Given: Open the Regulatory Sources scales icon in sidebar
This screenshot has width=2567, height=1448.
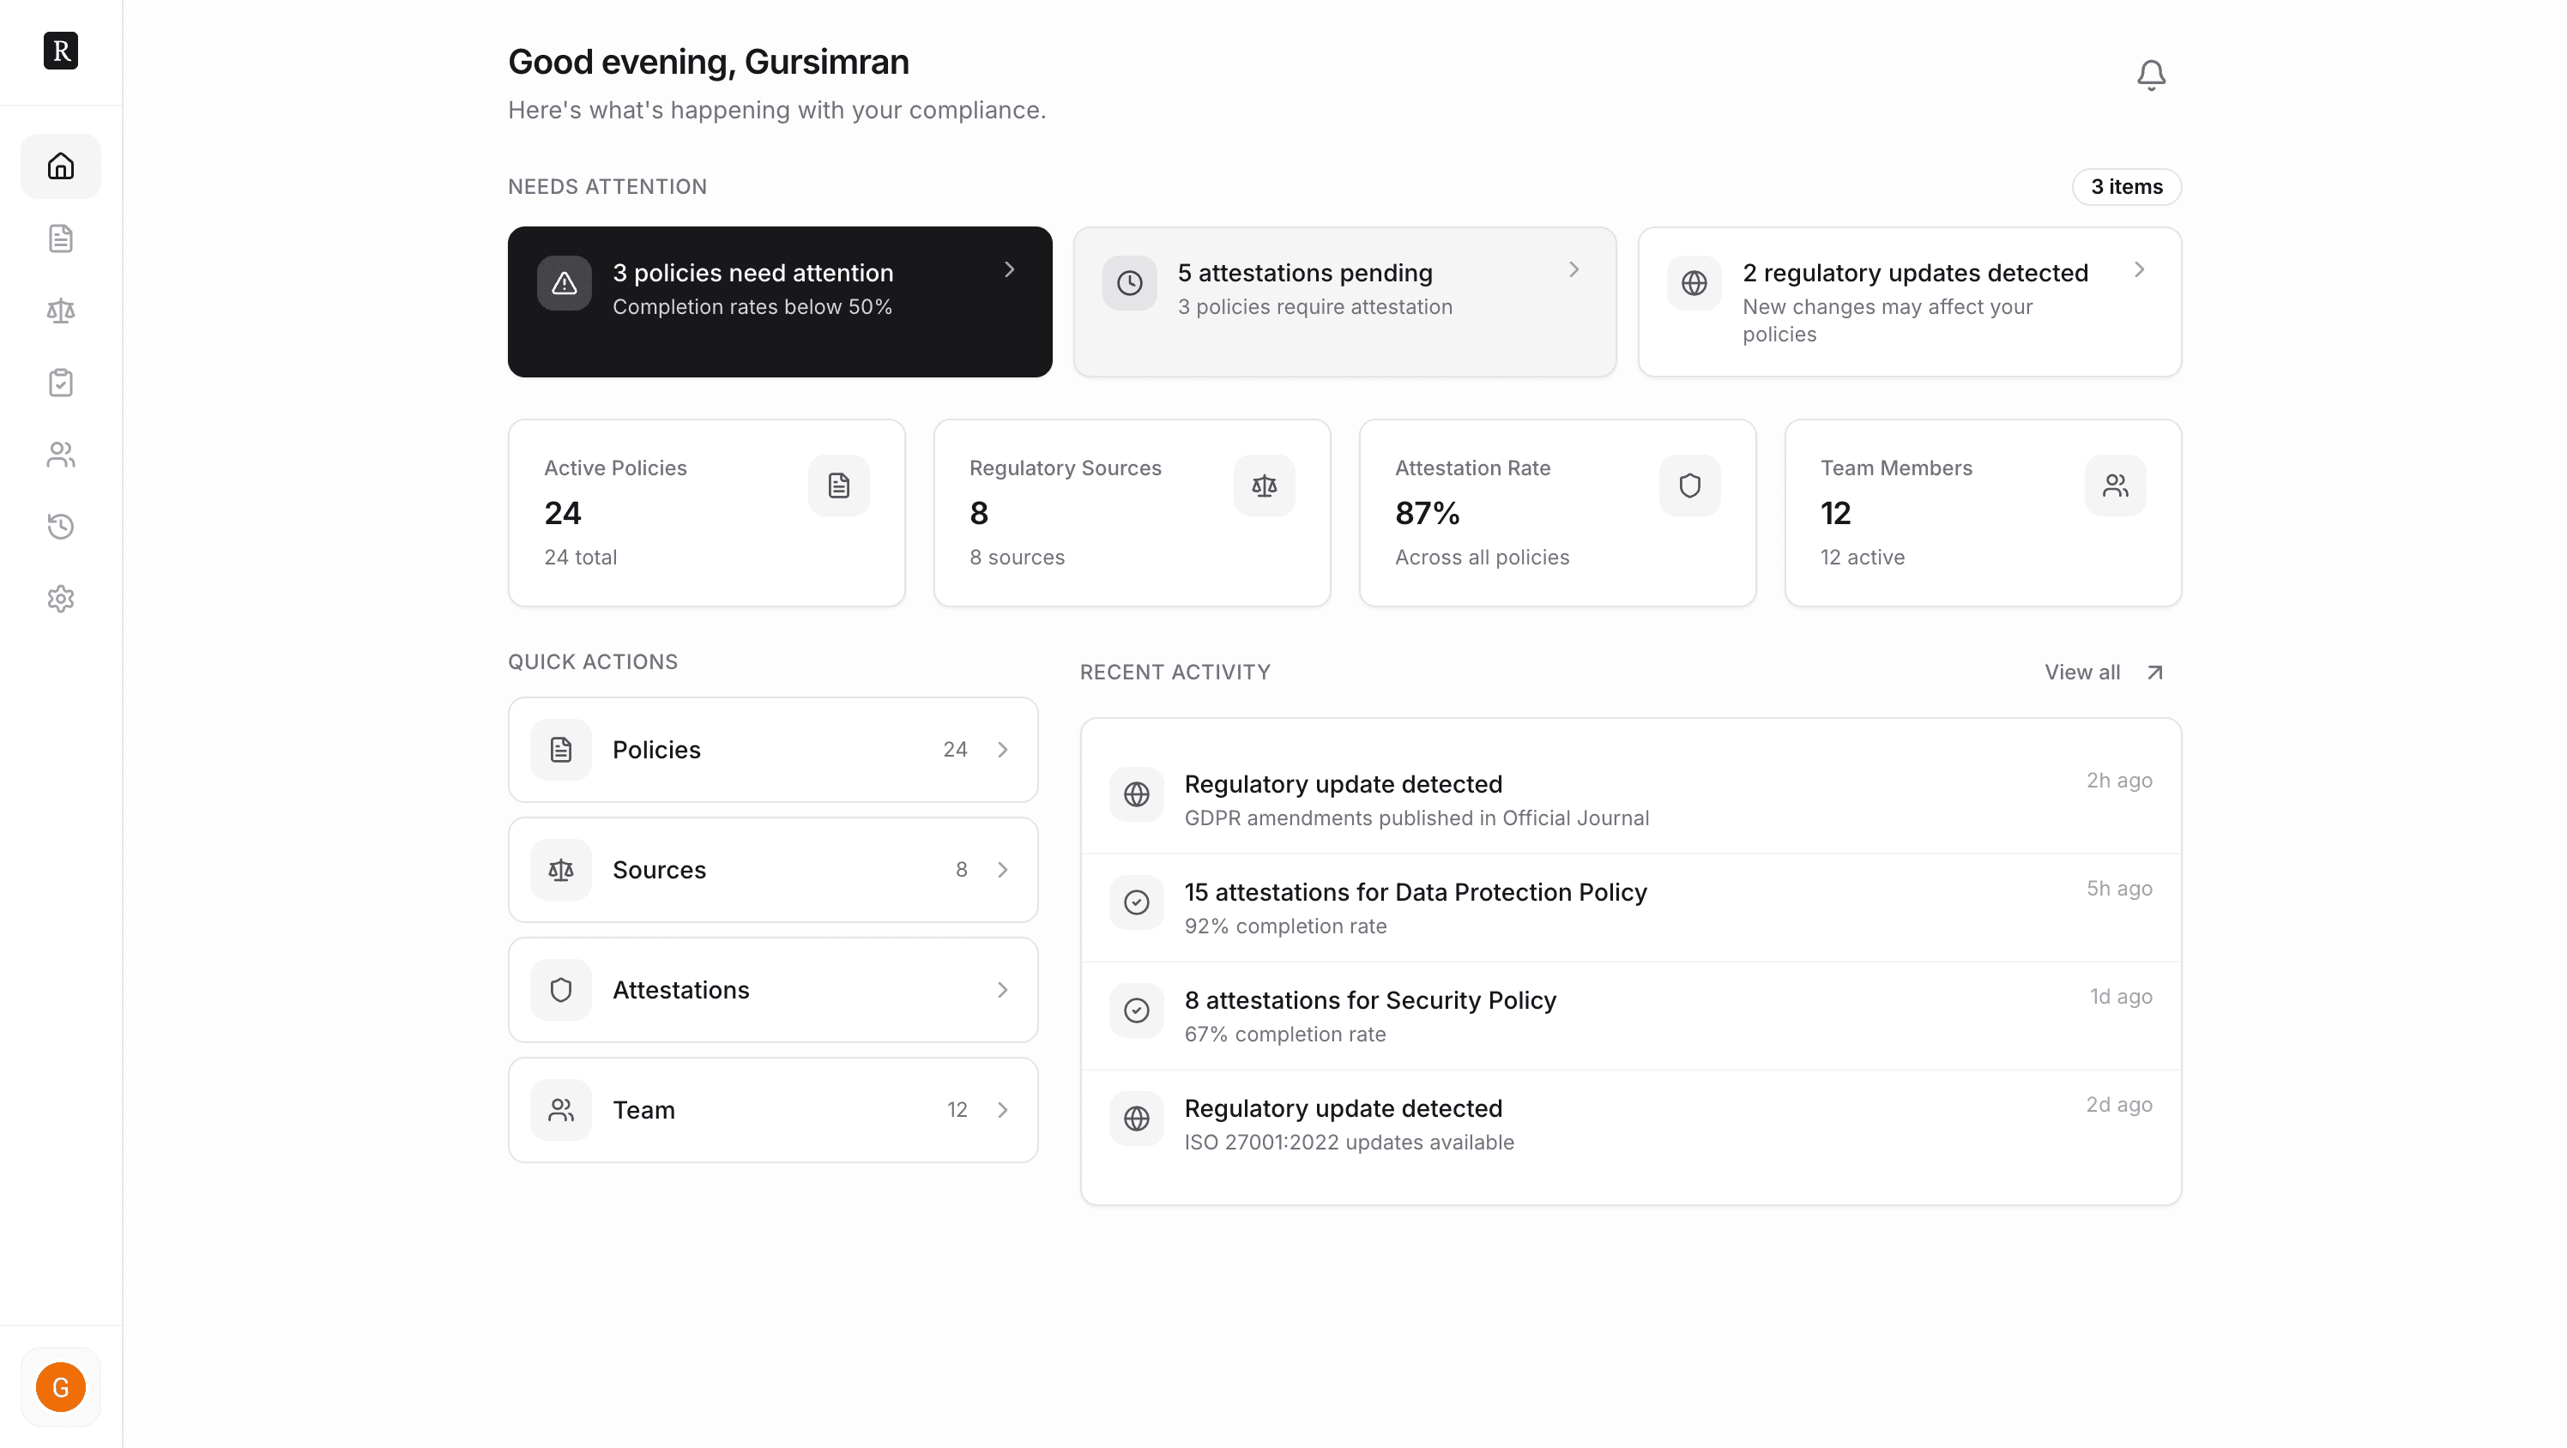Looking at the screenshot, I should pos(61,310).
